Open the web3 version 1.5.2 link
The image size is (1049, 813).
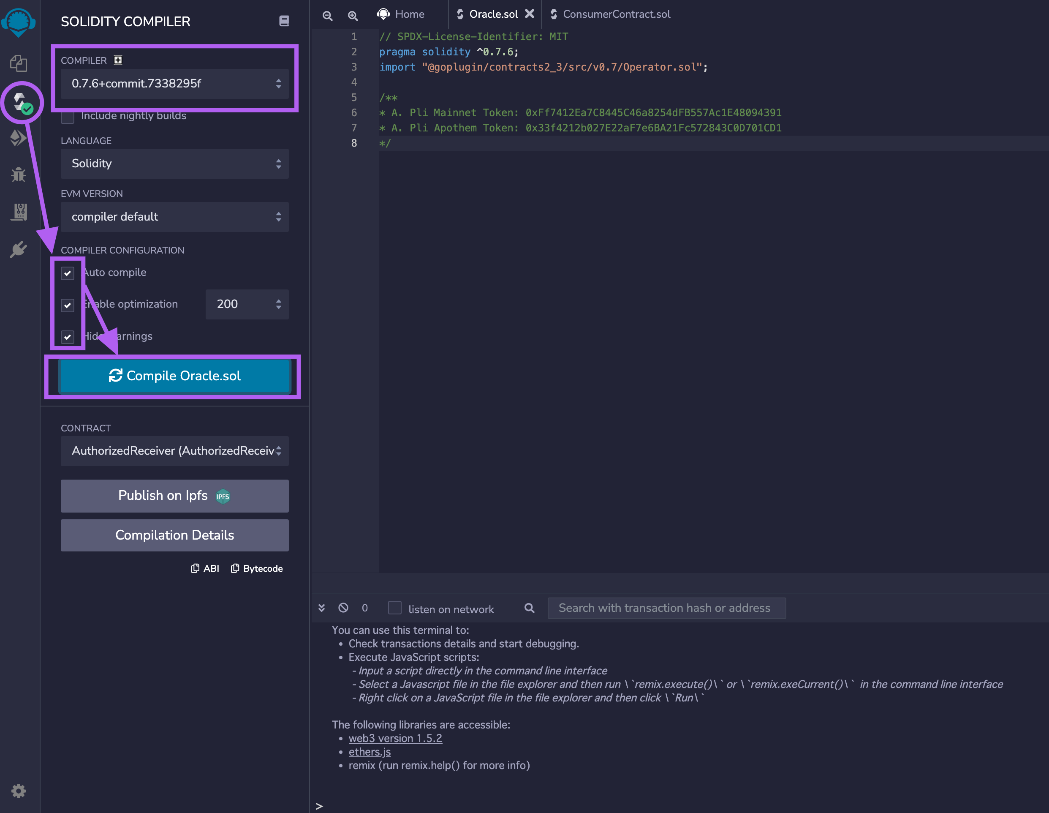[x=395, y=738]
